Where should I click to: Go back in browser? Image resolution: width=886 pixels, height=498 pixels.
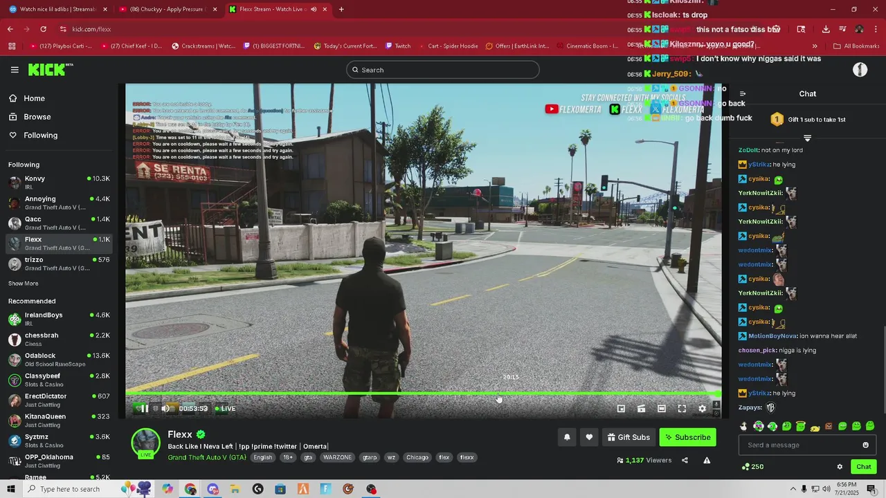pyautogui.click(x=10, y=29)
